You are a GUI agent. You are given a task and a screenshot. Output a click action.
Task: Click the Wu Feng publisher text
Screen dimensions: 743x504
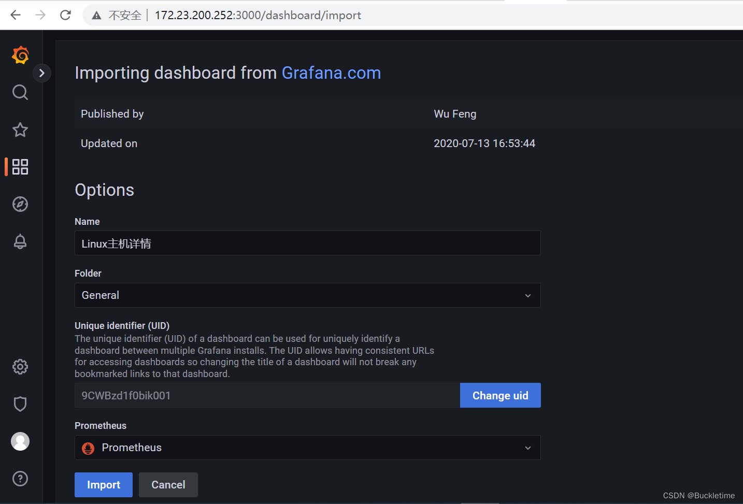(455, 114)
